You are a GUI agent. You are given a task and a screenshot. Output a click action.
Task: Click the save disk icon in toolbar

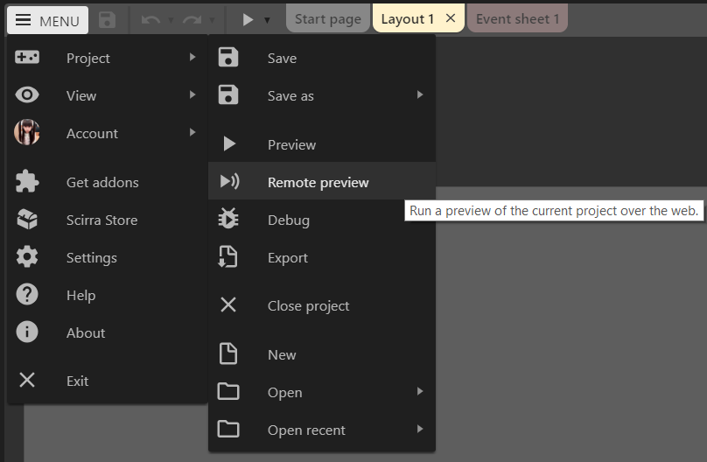[x=107, y=20]
